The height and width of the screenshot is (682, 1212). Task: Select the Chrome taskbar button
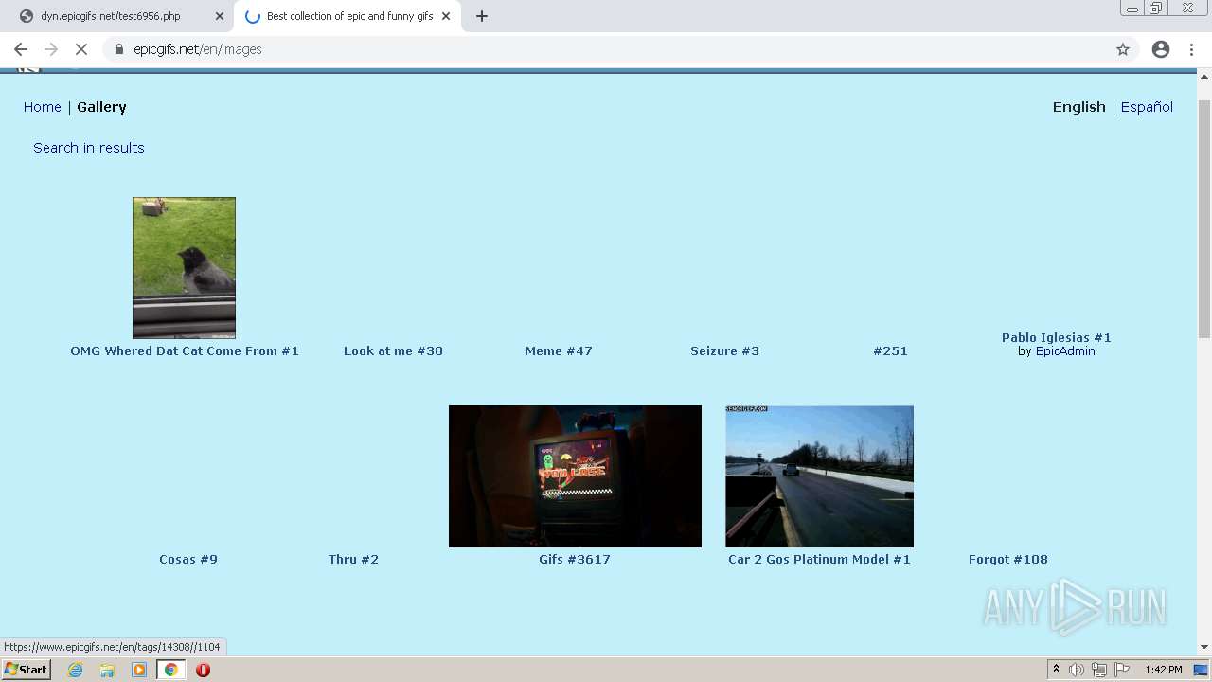(171, 670)
